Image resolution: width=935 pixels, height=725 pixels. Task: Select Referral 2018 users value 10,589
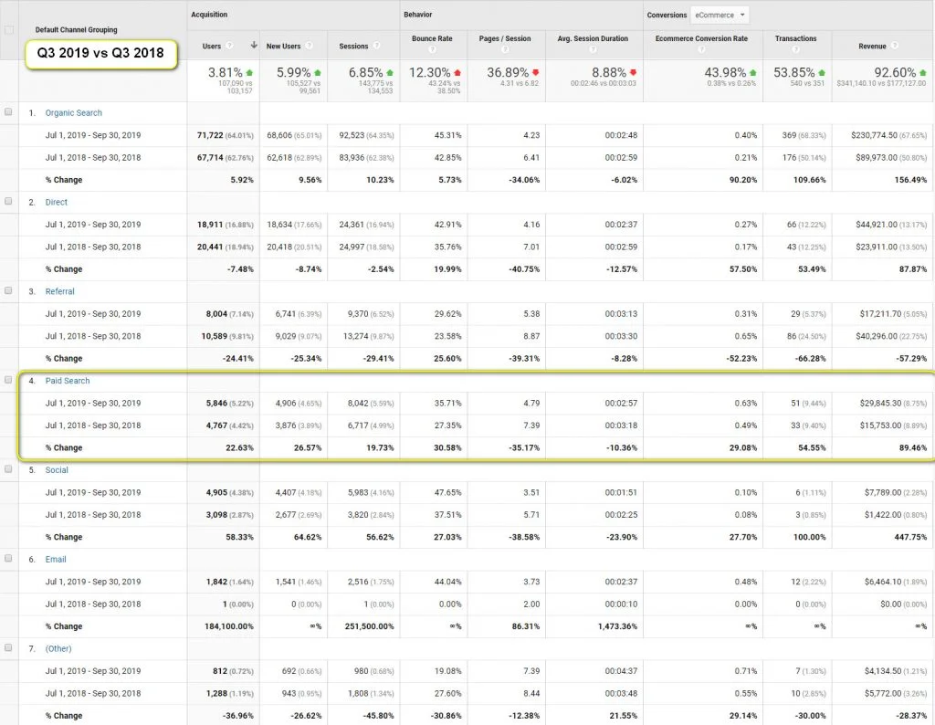pyautogui.click(x=214, y=336)
